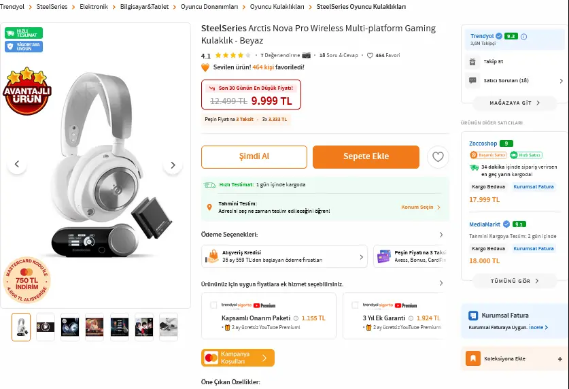Click the Takip Et store follow icon
Viewport: 569px width, 389px height.
472,62
